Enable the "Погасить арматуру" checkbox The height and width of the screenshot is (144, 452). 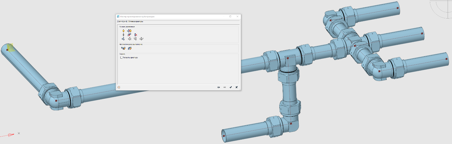122,57
